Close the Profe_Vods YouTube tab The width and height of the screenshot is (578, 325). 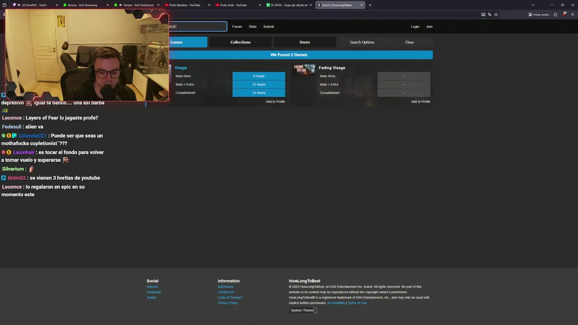point(260,5)
